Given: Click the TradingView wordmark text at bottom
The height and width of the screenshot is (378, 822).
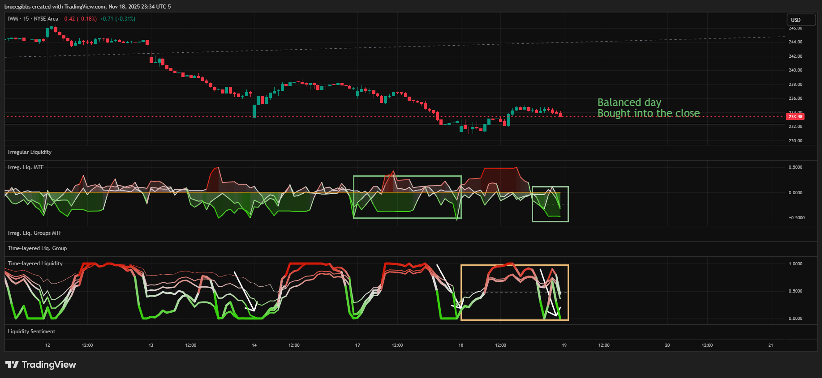Looking at the screenshot, I should point(49,365).
